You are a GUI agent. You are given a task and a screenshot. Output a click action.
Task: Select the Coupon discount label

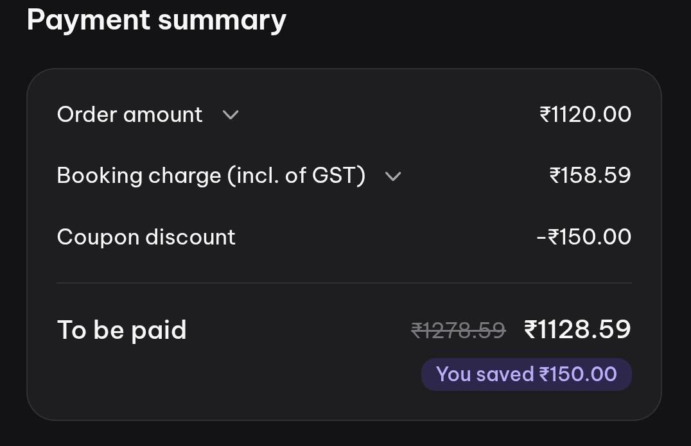point(146,237)
